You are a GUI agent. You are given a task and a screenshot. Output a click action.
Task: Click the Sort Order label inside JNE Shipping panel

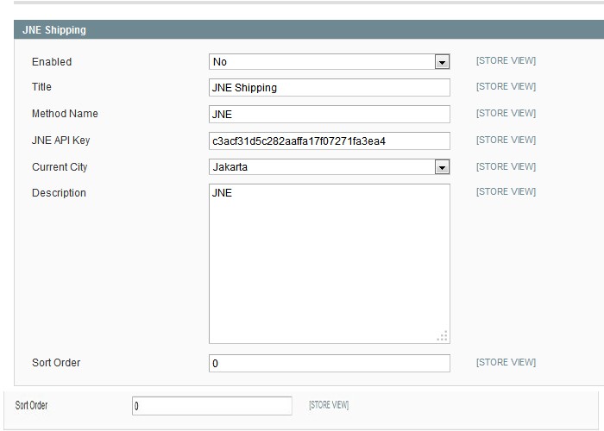tap(56, 363)
